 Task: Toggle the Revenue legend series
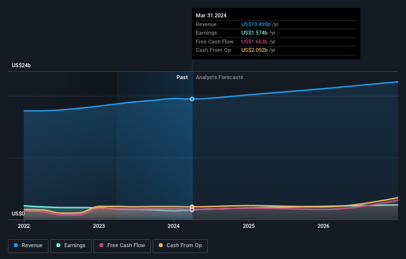pyautogui.click(x=28, y=246)
